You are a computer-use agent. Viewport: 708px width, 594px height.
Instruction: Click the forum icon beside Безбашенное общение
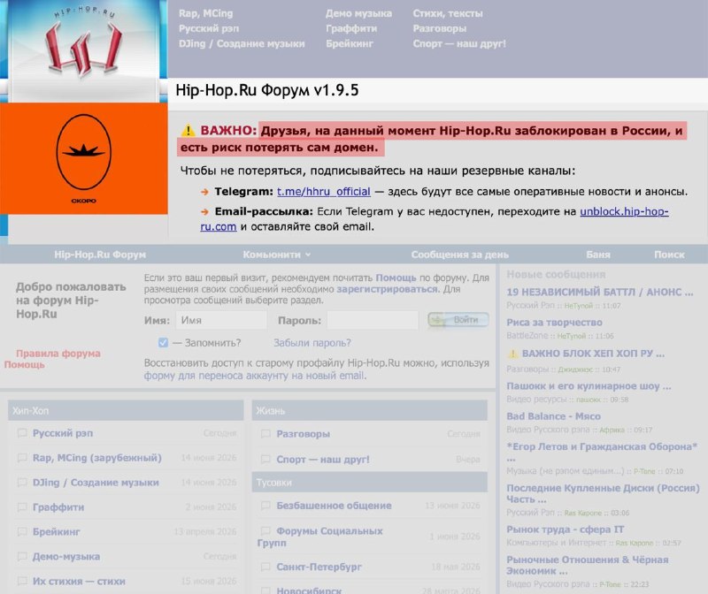click(266, 506)
